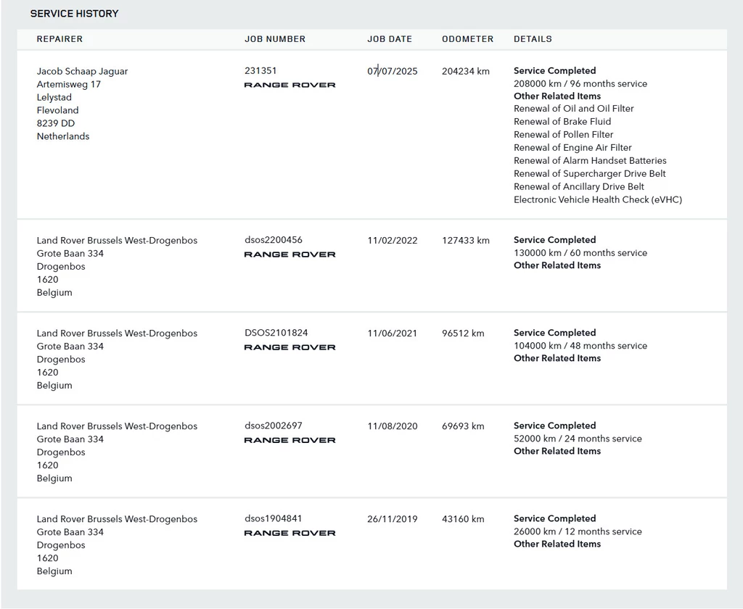
Task: Click the 96512 km odometer value
Action: click(463, 333)
